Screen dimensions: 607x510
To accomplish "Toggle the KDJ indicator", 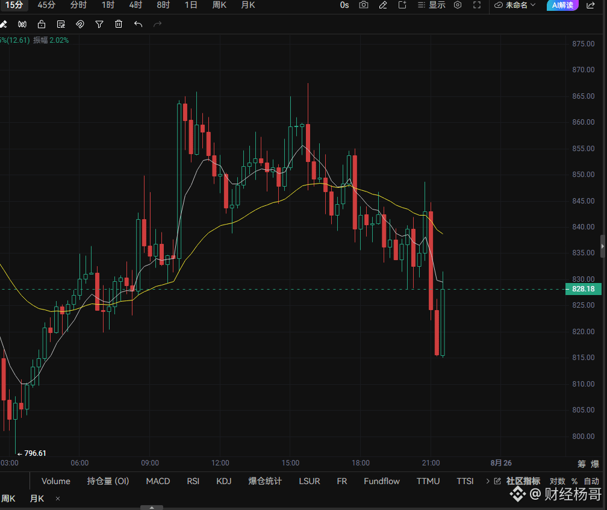I will point(224,481).
